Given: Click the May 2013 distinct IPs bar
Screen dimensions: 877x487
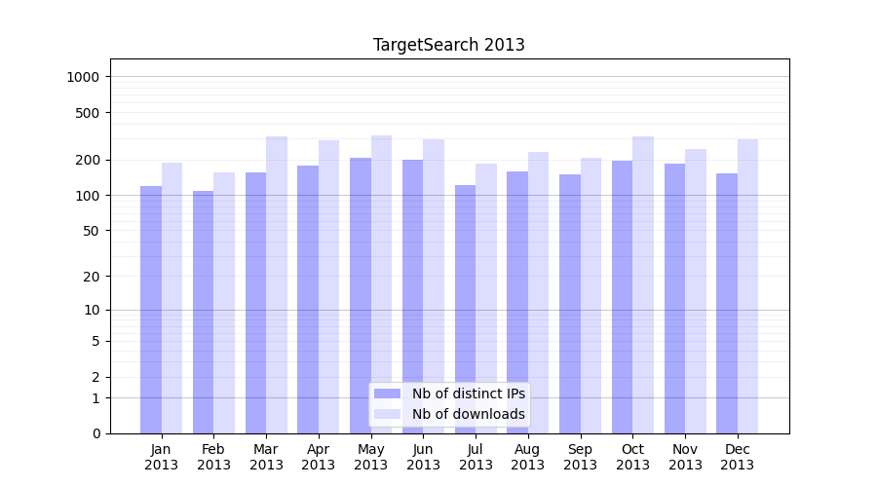Looking at the screenshot, I should point(361,295).
